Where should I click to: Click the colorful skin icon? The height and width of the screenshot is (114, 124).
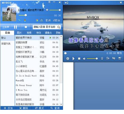[x=37, y=20]
